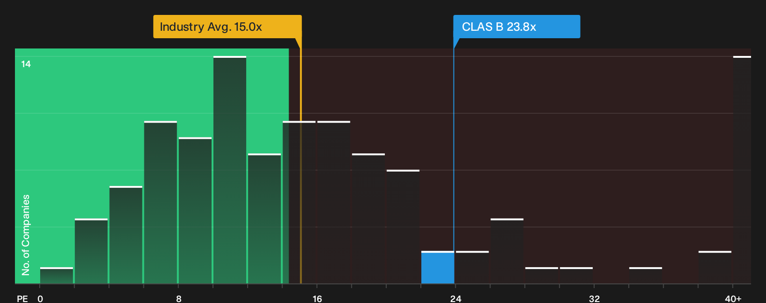Click the bar at PE 34-36
Image resolution: width=766 pixels, height=303 pixels.
(x=645, y=275)
